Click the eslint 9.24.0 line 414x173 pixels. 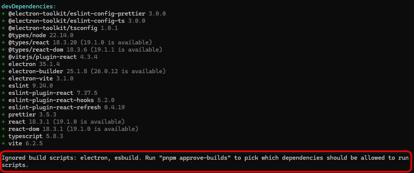pyautogui.click(x=27, y=86)
